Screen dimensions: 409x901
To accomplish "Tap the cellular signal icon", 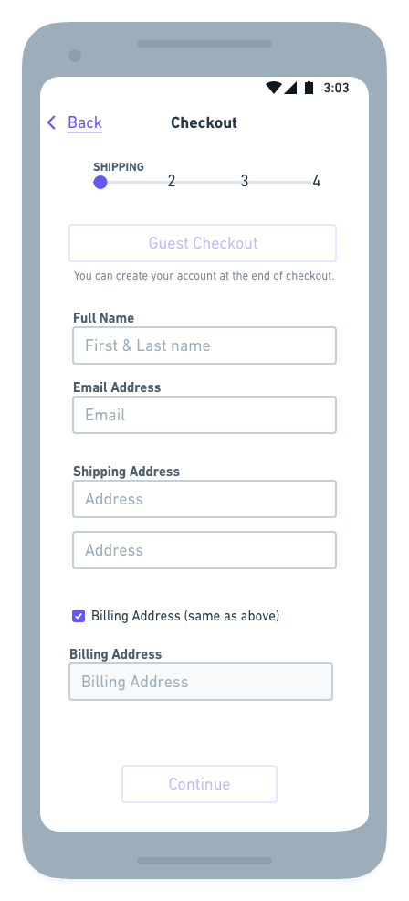I will [290, 88].
